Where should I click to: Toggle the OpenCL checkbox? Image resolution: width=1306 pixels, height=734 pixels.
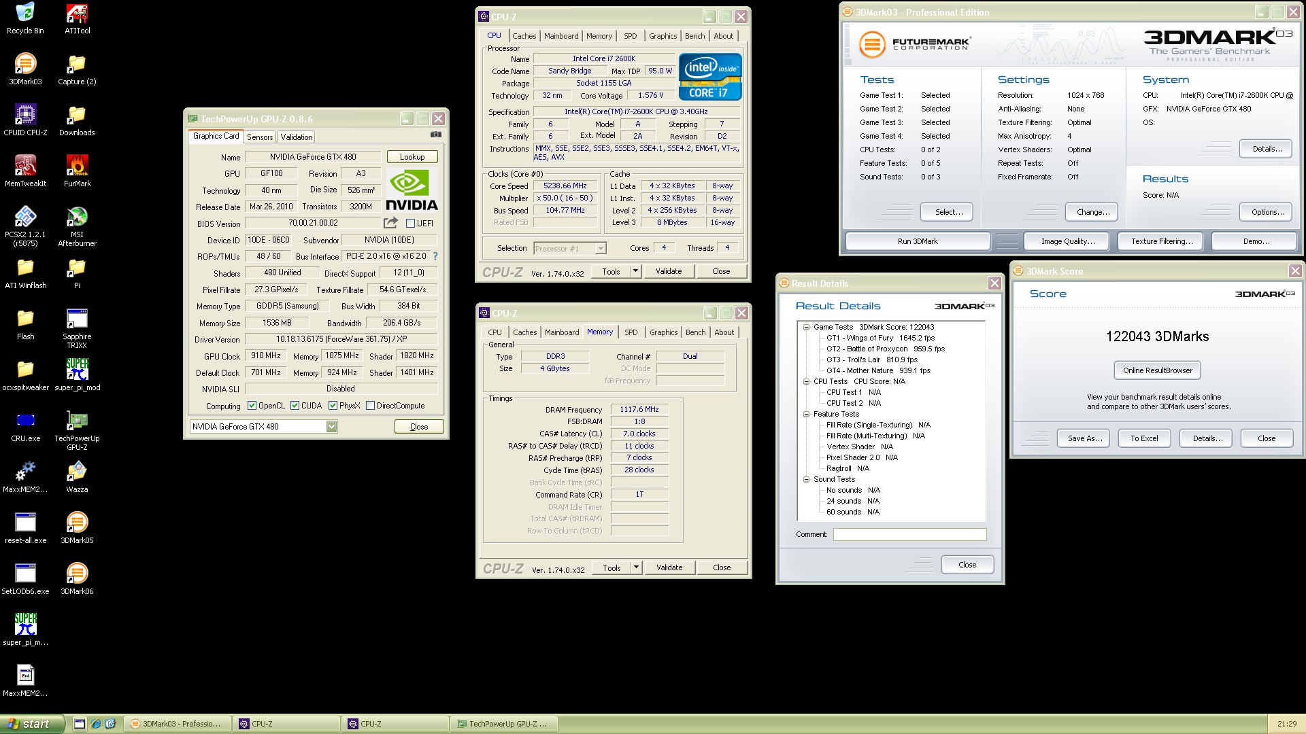[x=252, y=406]
